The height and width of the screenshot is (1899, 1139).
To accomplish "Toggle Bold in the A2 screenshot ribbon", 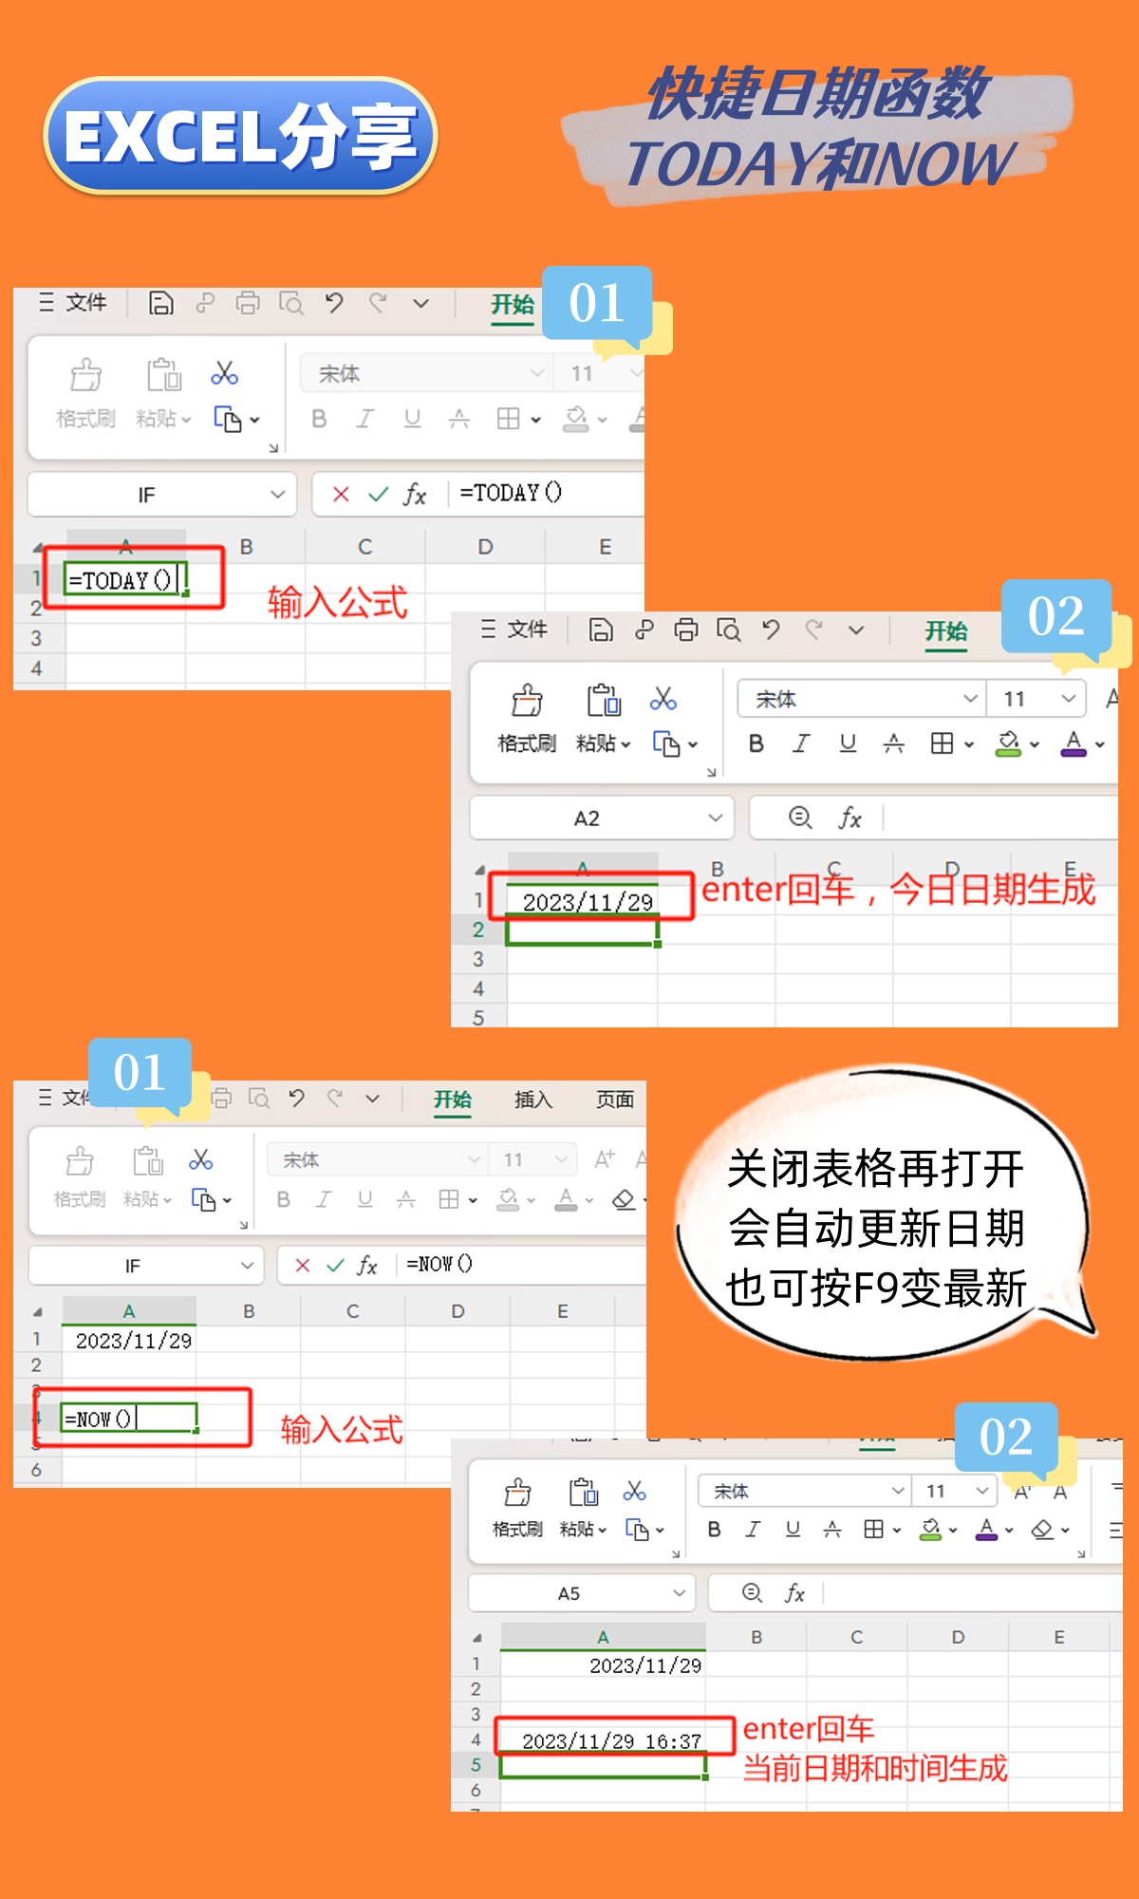I will point(756,743).
